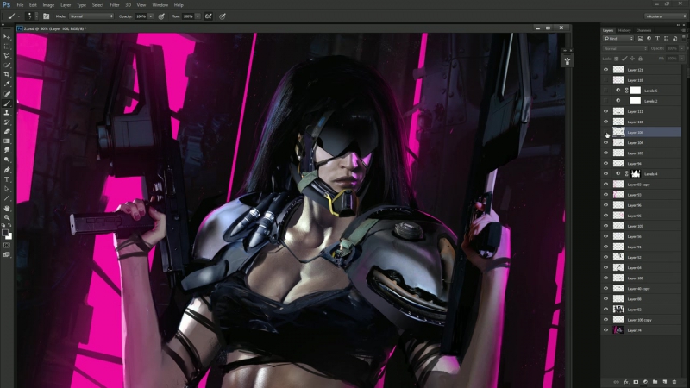Screen dimensions: 690x388
Task: Click the Flow percentage input field
Action: point(188,16)
